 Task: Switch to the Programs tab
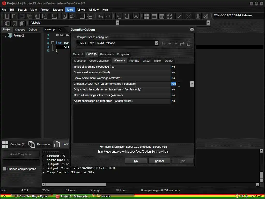click(123, 54)
